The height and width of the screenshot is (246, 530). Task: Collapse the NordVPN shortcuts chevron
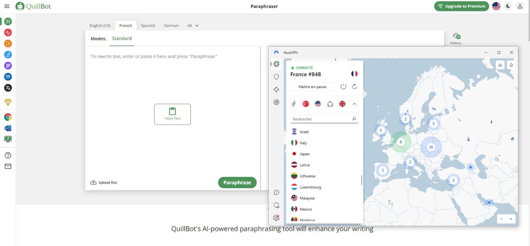point(354,104)
